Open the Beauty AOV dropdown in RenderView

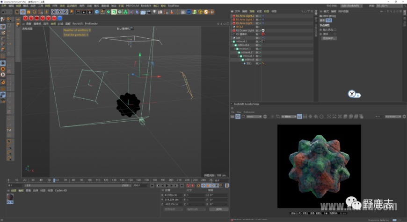click(254, 117)
